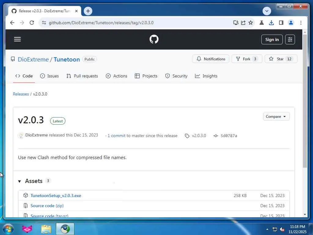
Task: Open the Compare dropdown
Action: 276,117
